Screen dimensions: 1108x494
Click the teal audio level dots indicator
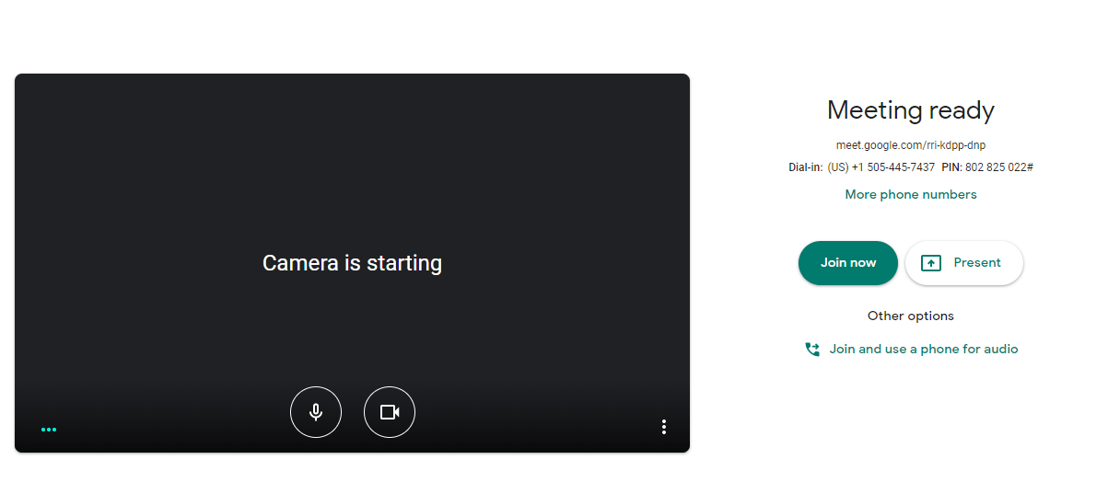coord(49,430)
